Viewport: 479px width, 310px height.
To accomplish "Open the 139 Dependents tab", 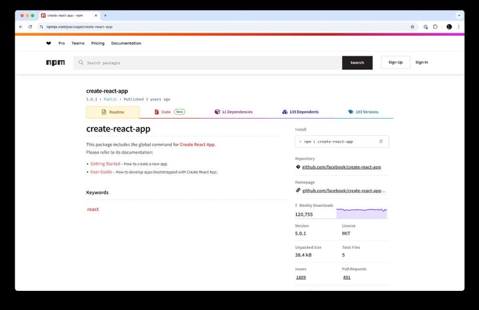I will pyautogui.click(x=300, y=112).
